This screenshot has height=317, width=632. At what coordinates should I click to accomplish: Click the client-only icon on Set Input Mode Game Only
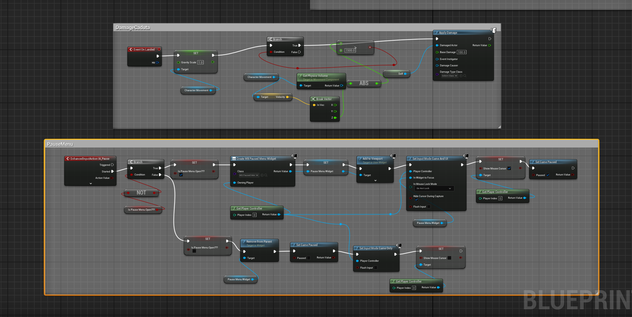[399, 245]
